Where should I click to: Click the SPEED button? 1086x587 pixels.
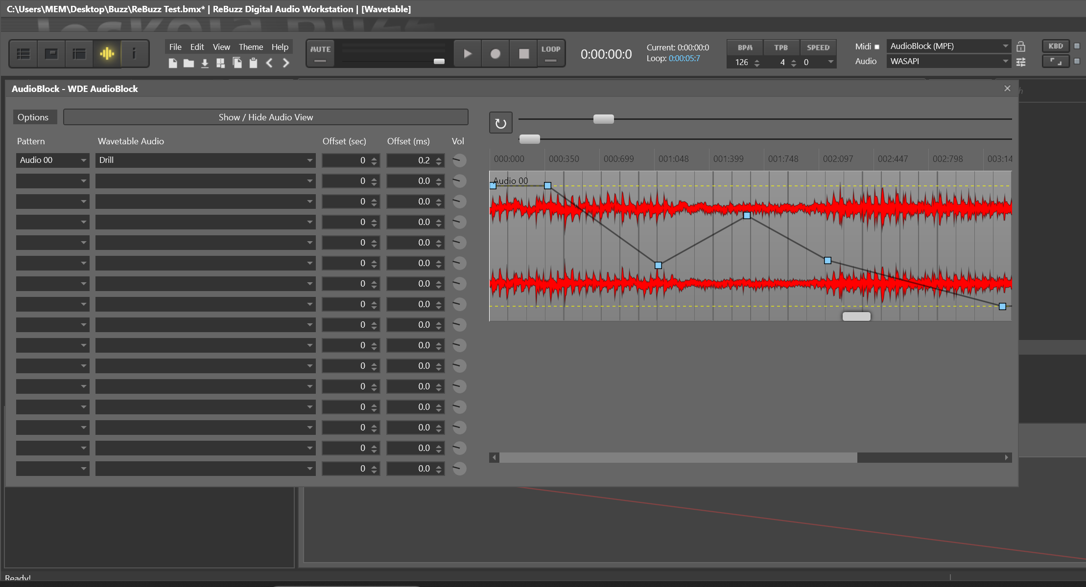tap(818, 47)
